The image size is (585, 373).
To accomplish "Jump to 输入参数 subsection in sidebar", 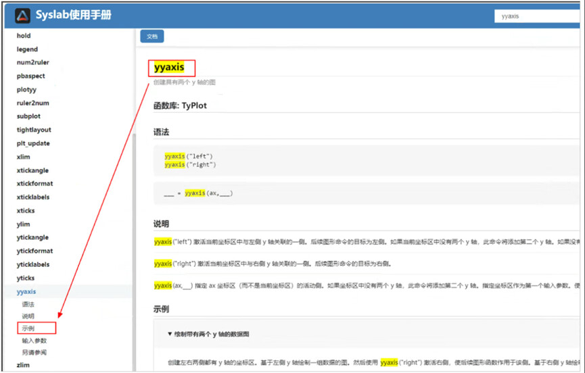I will click(34, 341).
